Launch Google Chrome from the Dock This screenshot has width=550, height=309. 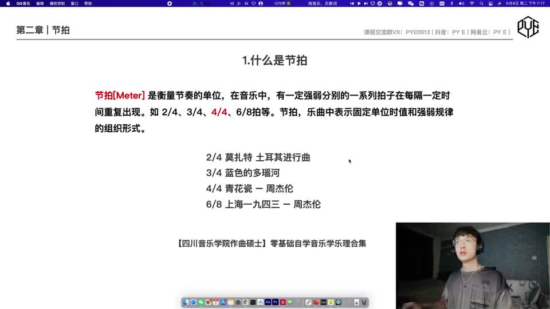tap(246, 302)
